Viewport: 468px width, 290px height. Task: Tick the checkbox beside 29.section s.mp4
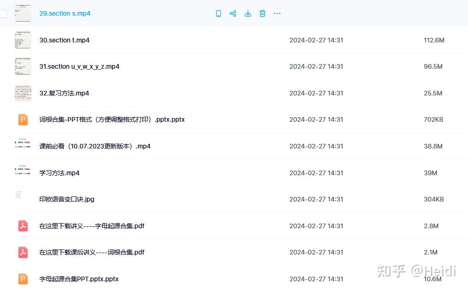[x=3, y=13]
